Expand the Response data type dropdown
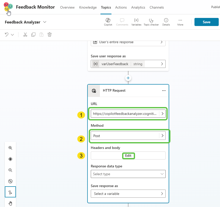 pyautogui.click(x=162, y=174)
